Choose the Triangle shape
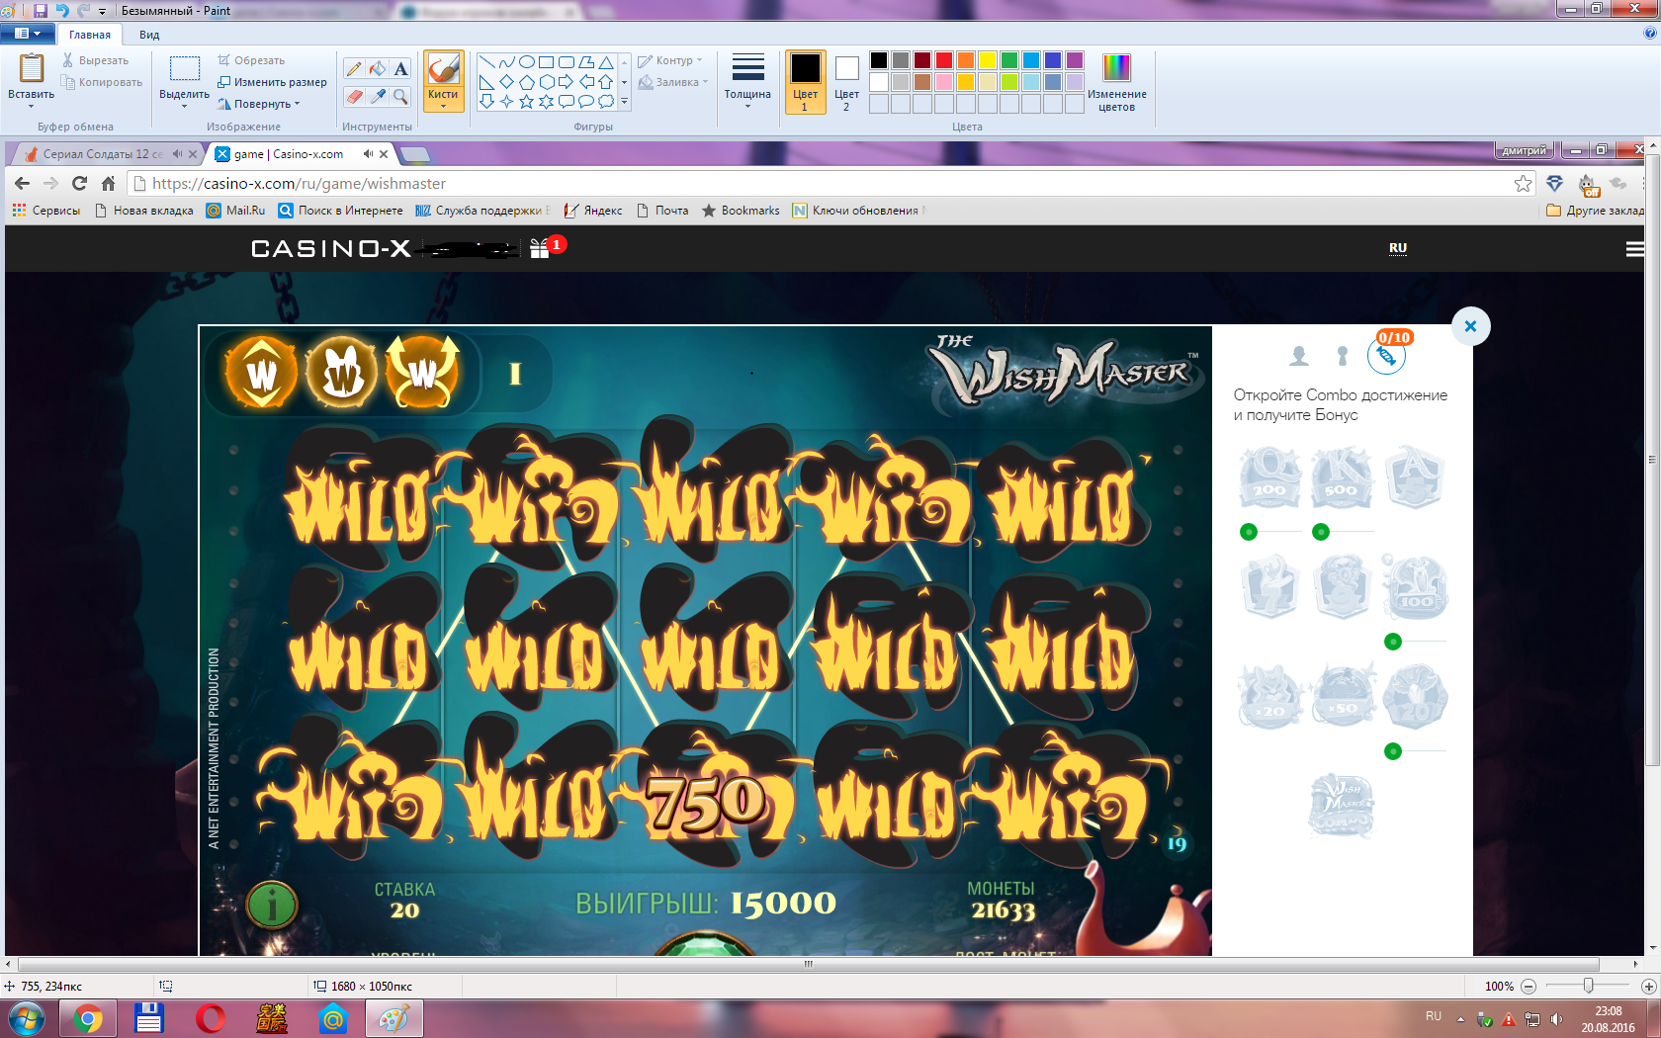The height and width of the screenshot is (1038, 1661). [x=605, y=62]
